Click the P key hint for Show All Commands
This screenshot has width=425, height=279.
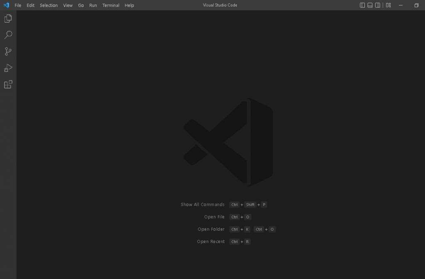[264, 204]
